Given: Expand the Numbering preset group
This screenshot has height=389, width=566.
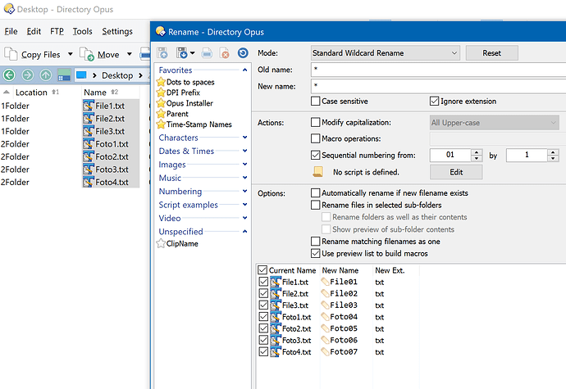Looking at the screenshot, I should point(245,191).
